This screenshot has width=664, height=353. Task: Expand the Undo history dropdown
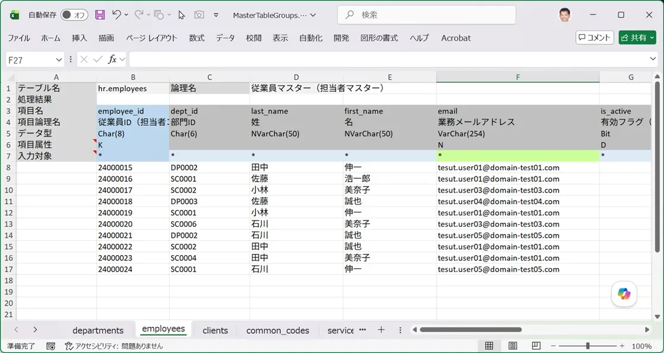(x=126, y=15)
